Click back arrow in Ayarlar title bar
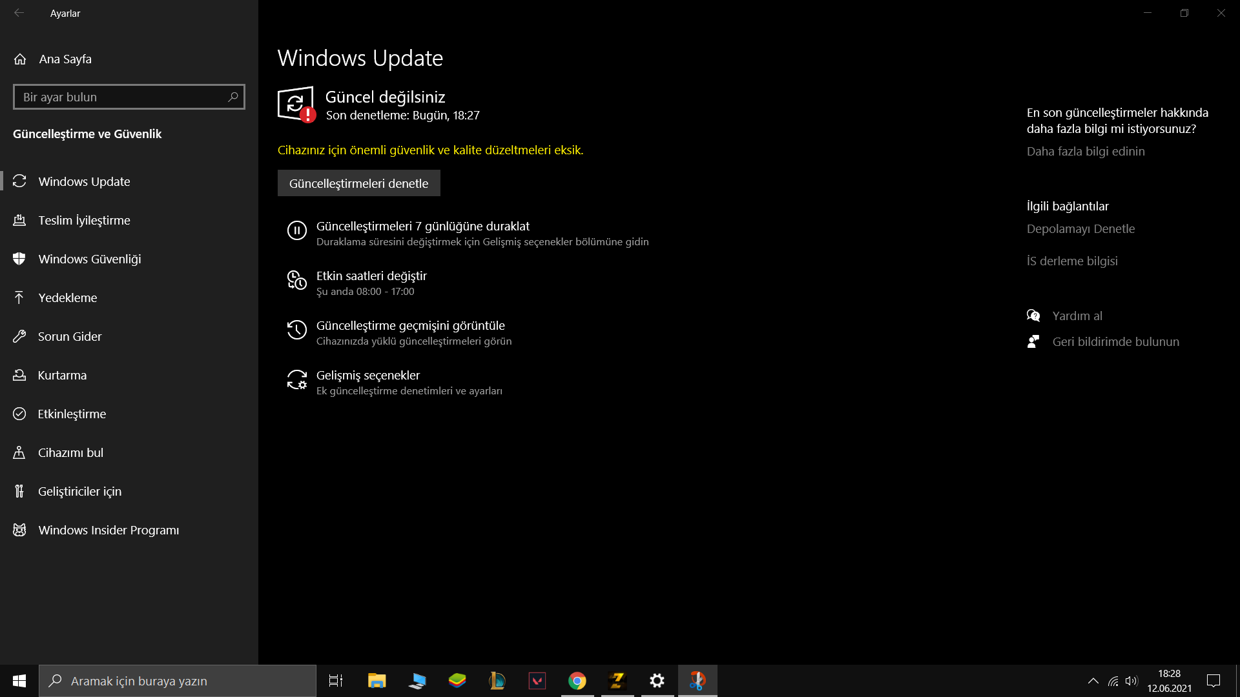1240x697 pixels. [x=19, y=13]
